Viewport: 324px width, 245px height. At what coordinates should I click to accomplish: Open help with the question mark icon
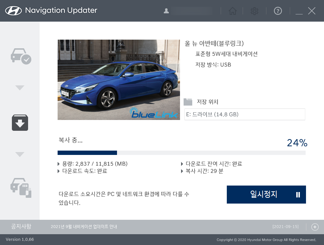tap(278, 11)
